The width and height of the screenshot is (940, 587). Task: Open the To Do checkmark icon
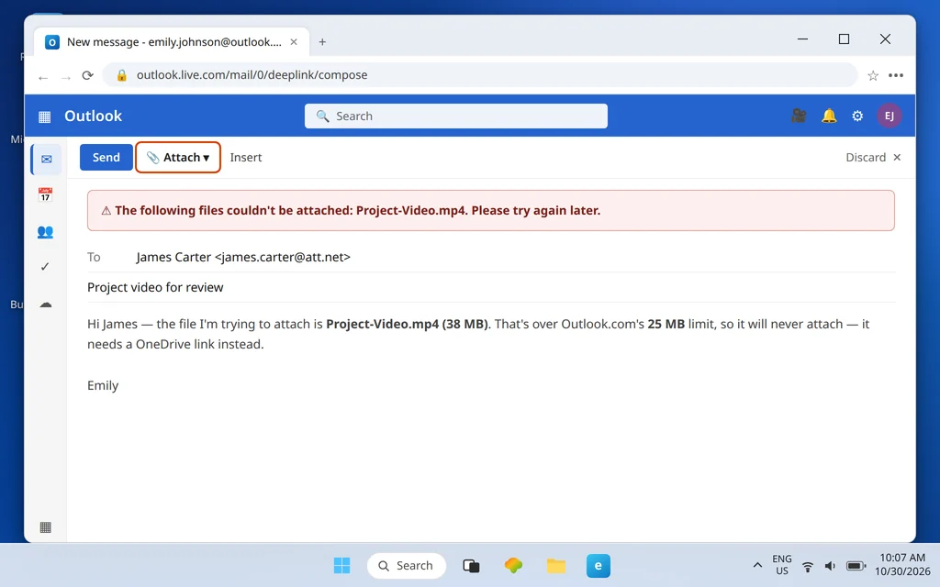[45, 267]
